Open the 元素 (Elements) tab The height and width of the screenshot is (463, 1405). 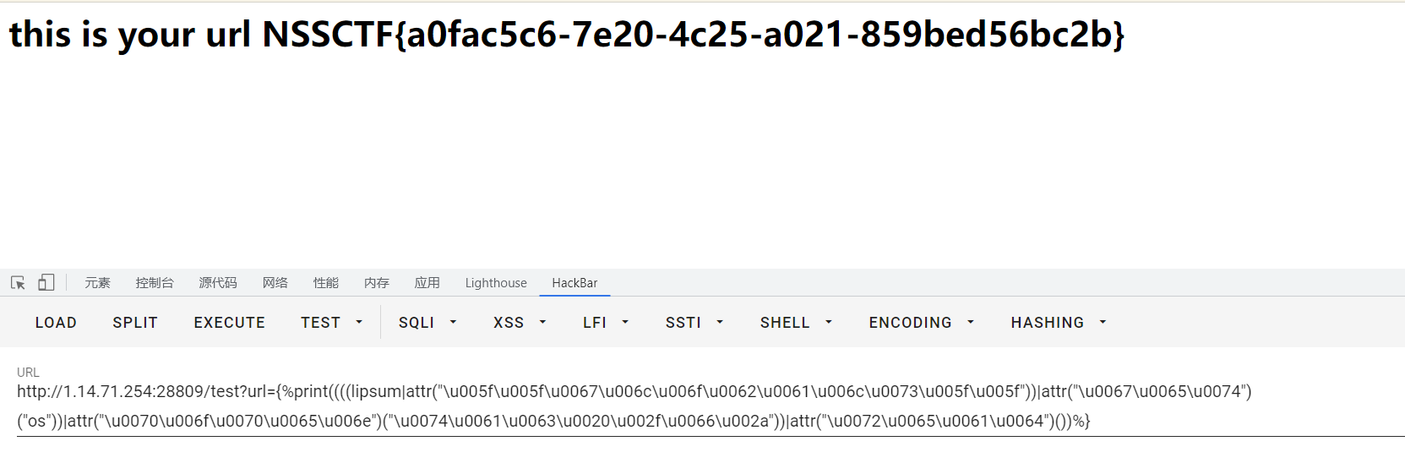point(97,283)
